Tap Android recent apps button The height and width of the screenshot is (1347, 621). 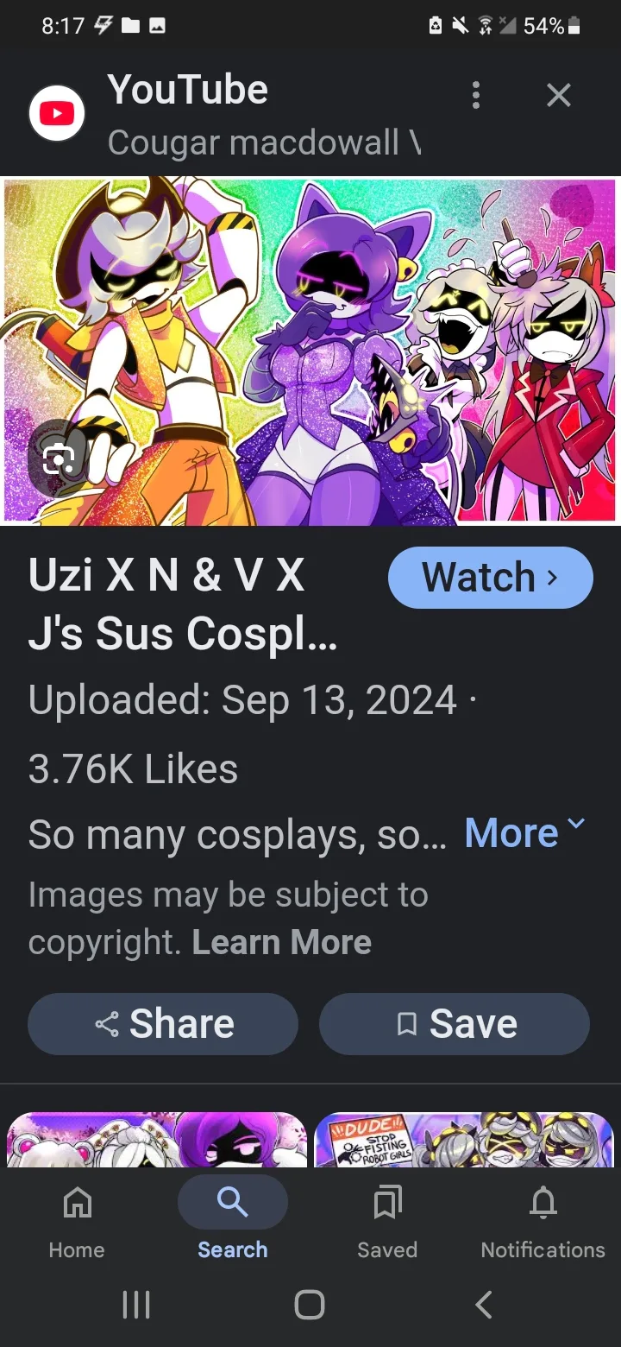click(136, 1305)
